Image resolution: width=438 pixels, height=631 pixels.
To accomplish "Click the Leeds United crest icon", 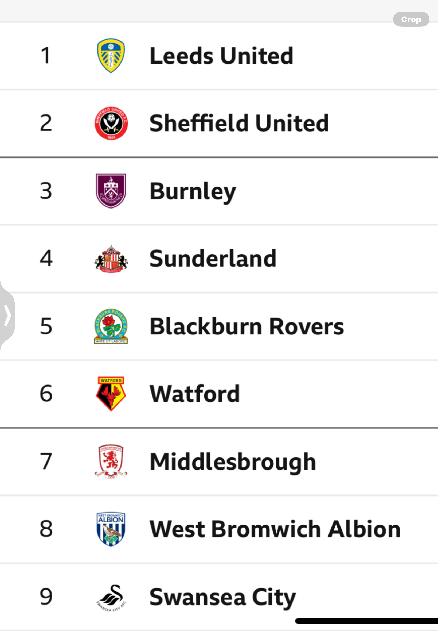I will (111, 56).
